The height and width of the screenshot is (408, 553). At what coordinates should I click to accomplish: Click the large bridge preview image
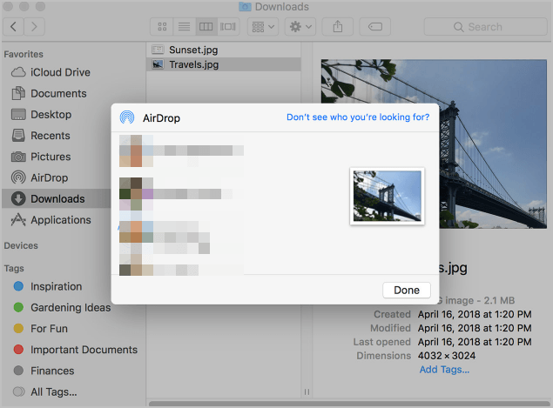(493, 144)
